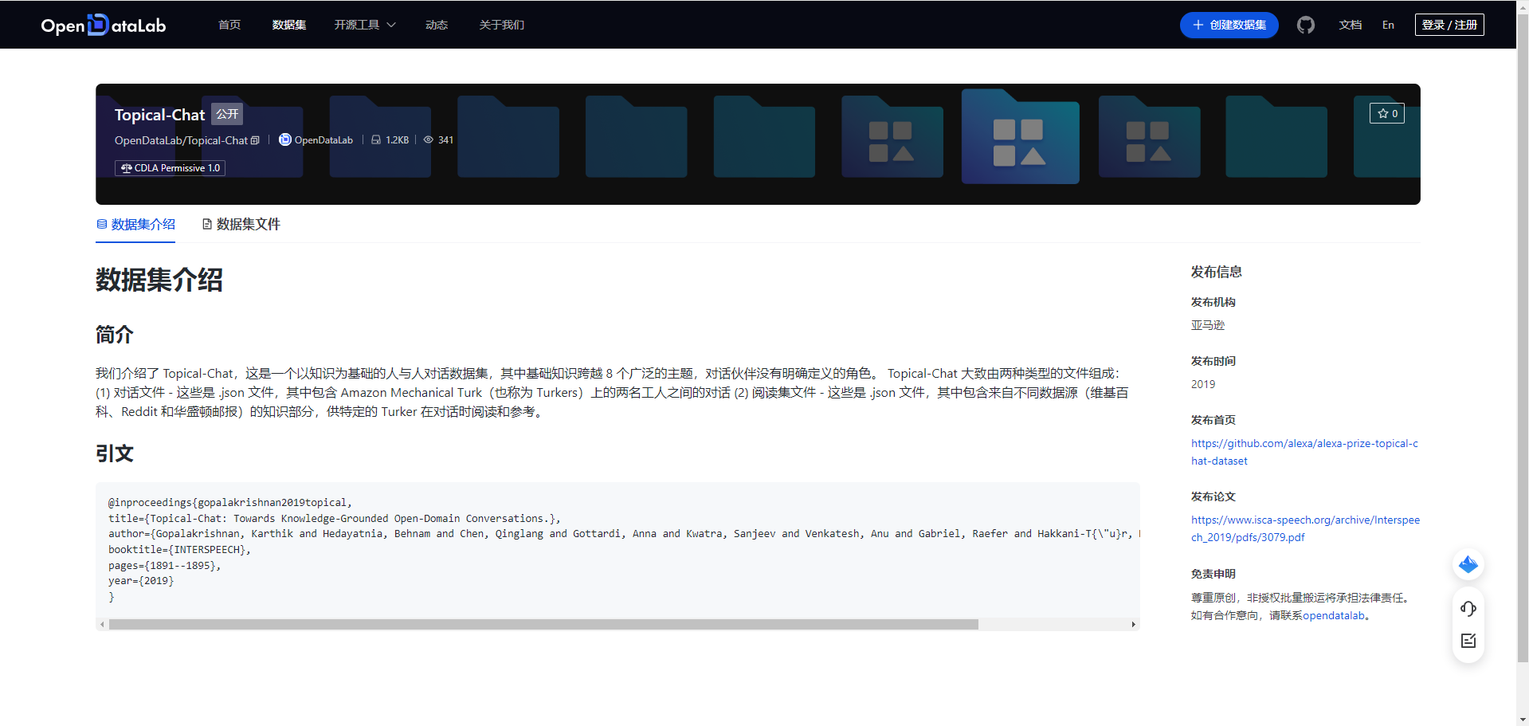Click the 2019 publish year value

(x=1203, y=384)
